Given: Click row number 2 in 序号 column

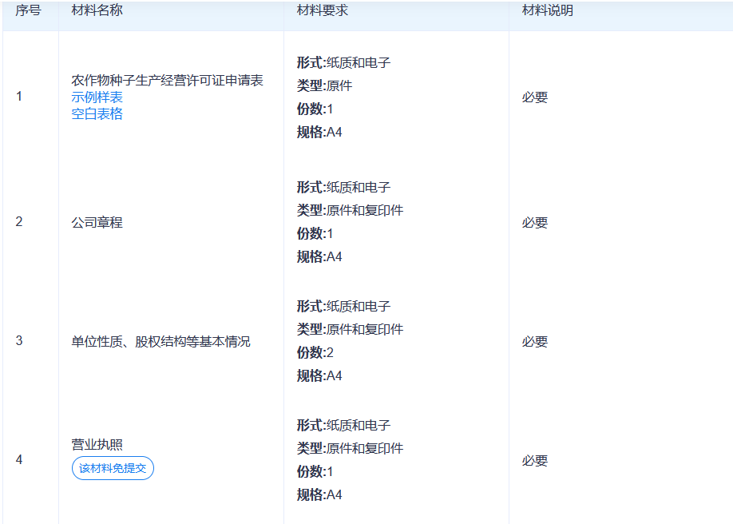Looking at the screenshot, I should tap(18, 221).
